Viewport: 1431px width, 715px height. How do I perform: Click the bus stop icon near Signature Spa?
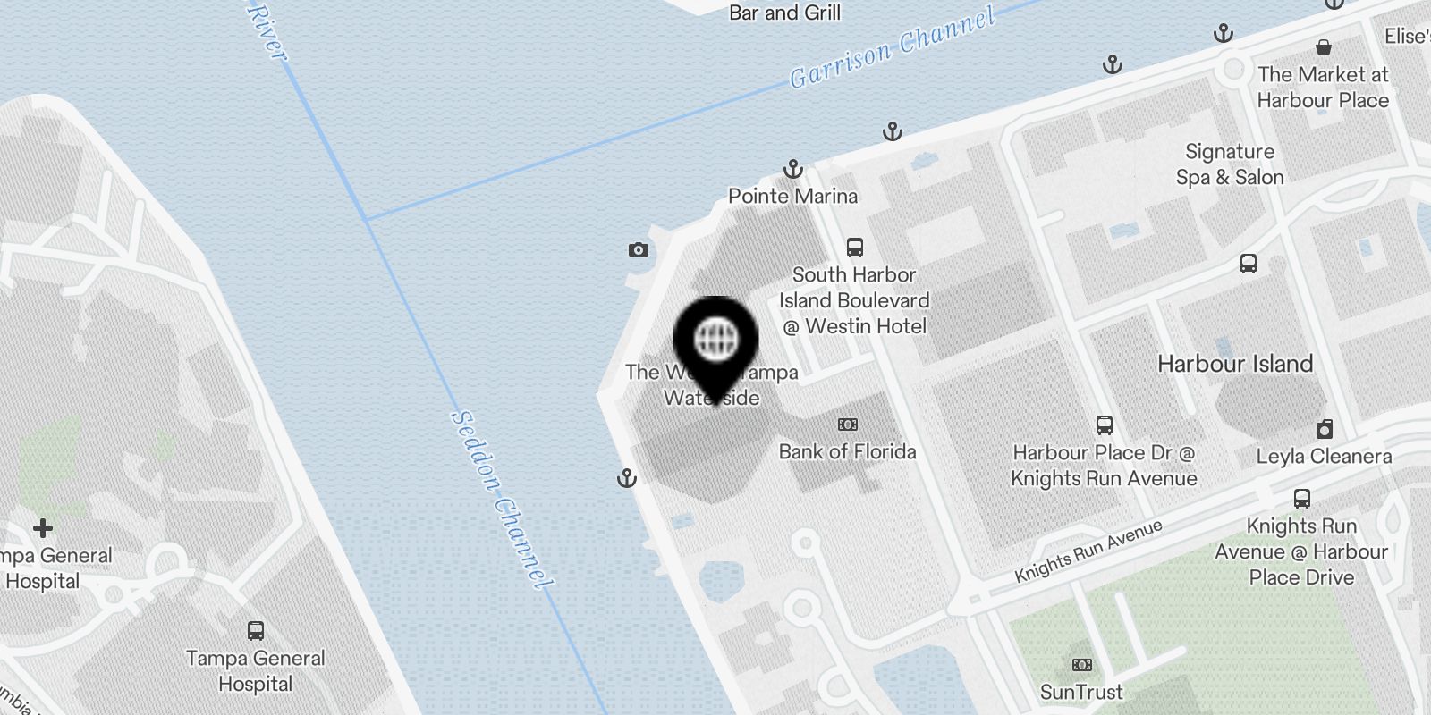click(1249, 264)
